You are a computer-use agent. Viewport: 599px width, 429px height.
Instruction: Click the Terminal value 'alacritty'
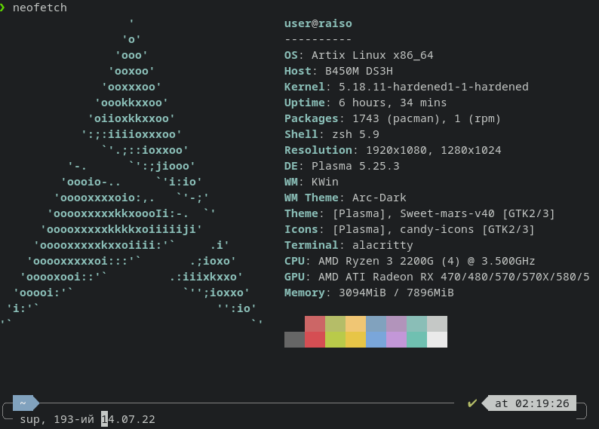tap(382, 245)
